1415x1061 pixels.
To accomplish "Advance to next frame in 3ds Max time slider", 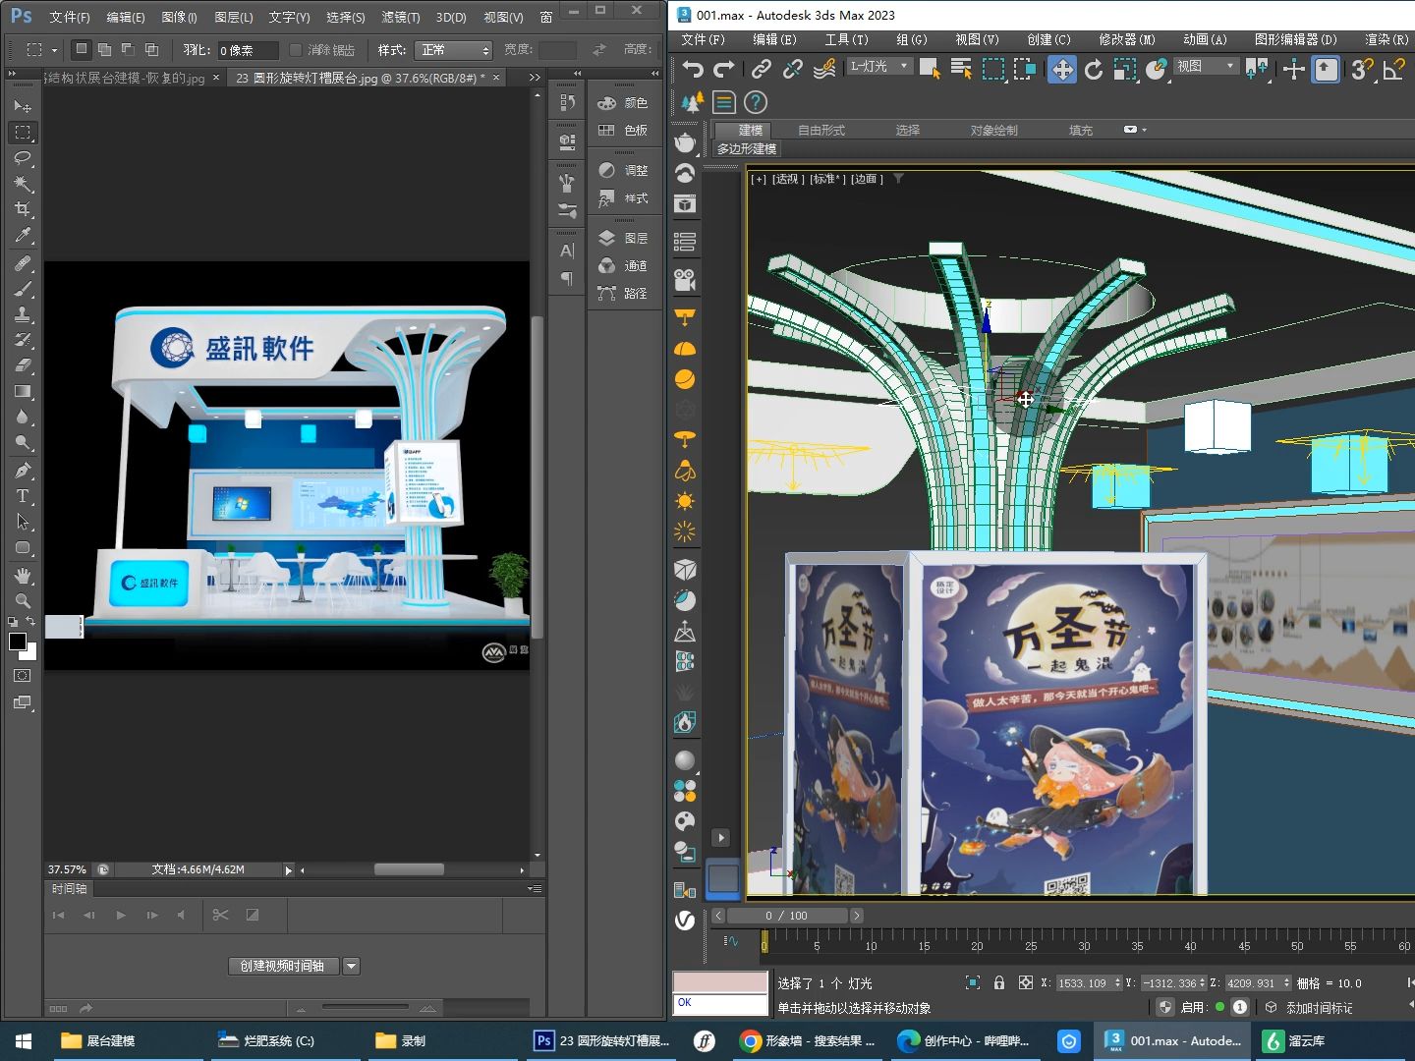I will [856, 916].
